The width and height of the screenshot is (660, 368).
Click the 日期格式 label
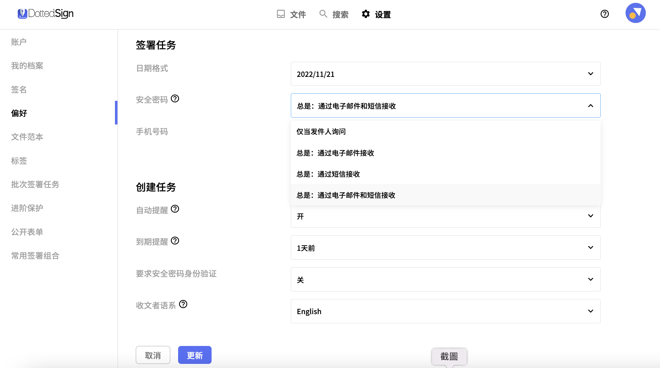tap(152, 68)
